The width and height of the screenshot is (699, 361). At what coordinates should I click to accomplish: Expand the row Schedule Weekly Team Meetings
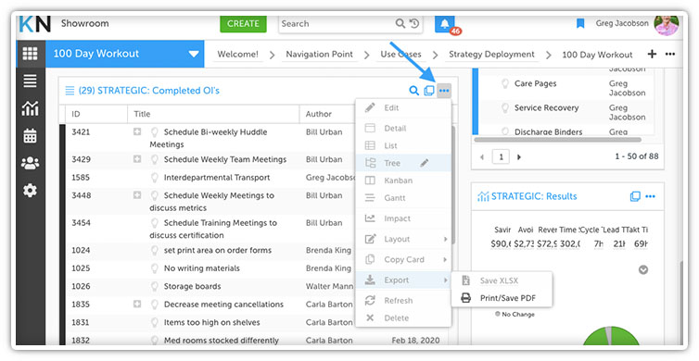[137, 159]
